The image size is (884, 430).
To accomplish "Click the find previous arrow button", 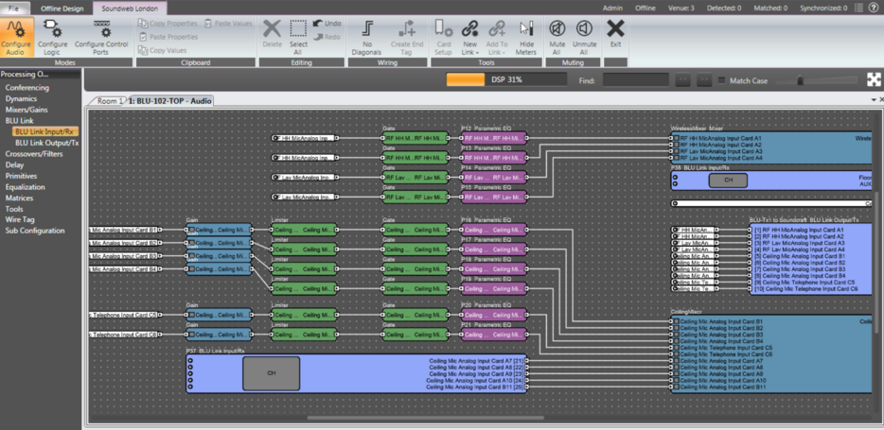I will [x=683, y=80].
